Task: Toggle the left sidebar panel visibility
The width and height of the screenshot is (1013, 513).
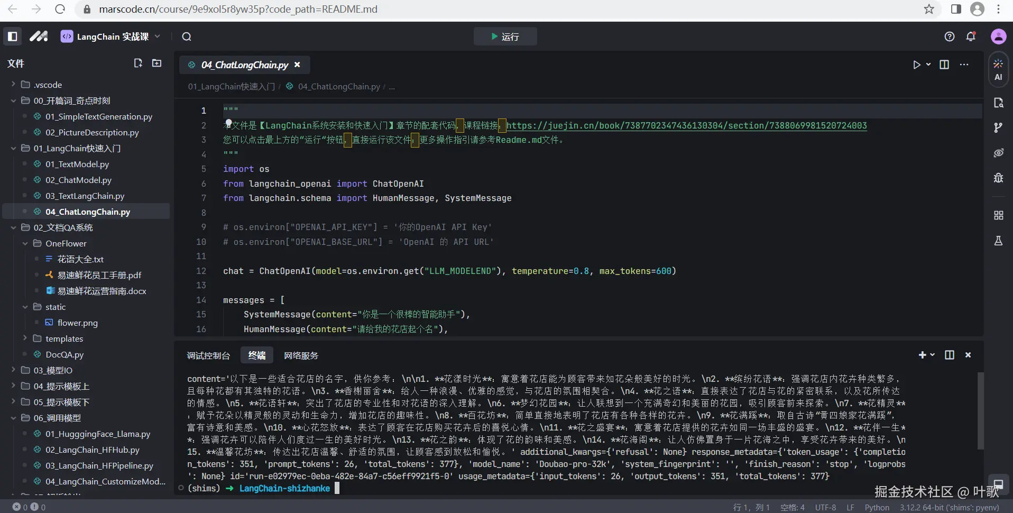Action: pos(13,36)
